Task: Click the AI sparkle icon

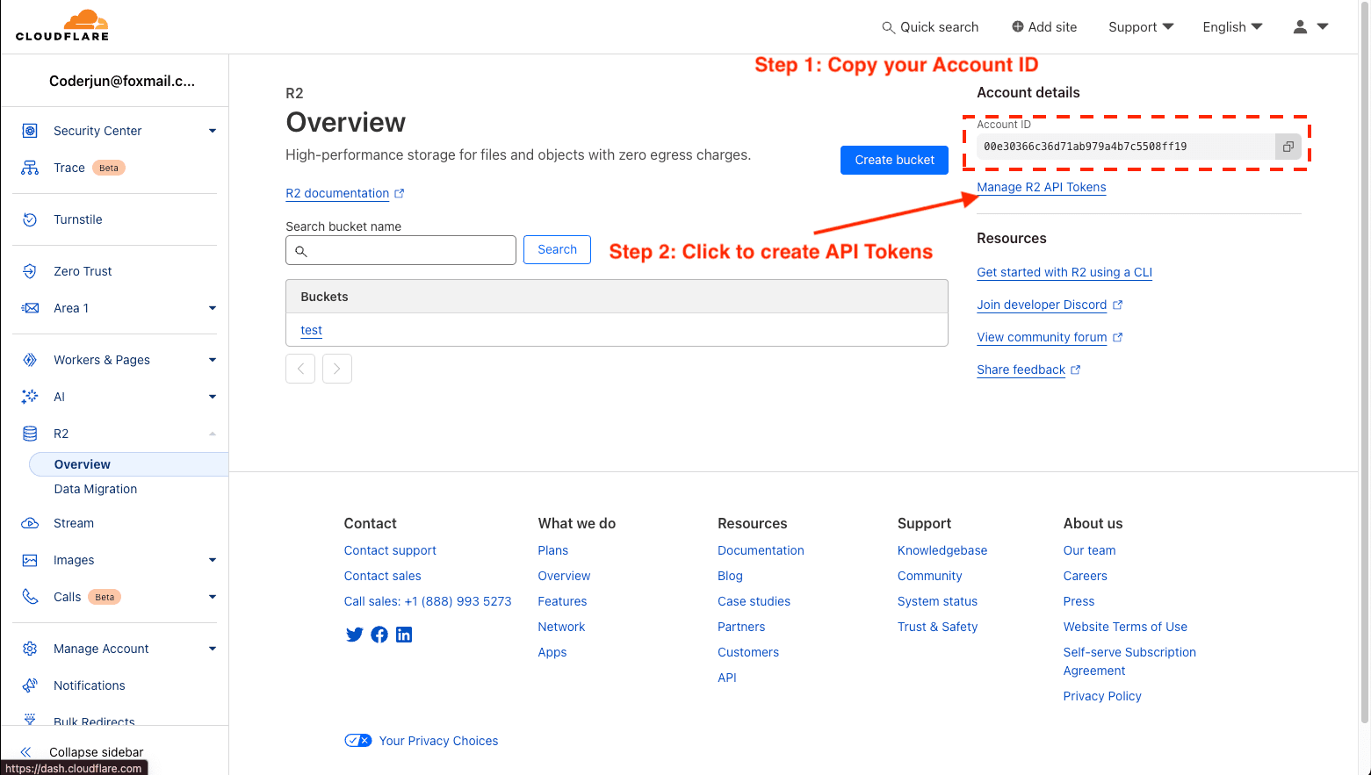Action: point(30,397)
